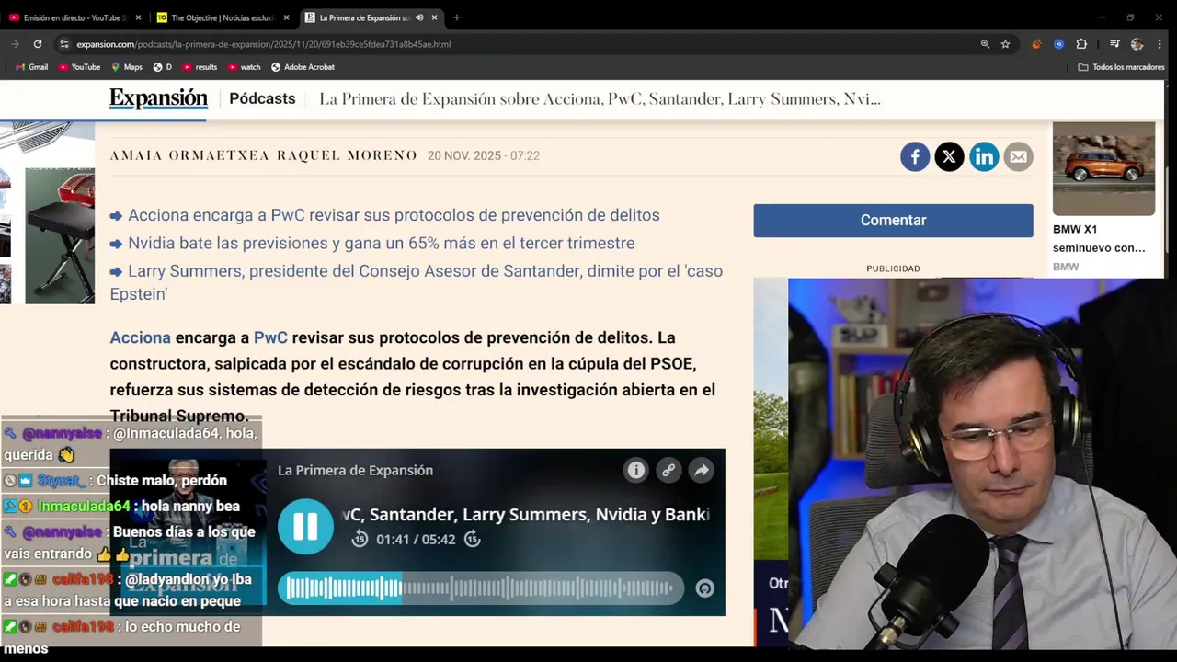Open the results bookmark
The height and width of the screenshot is (662, 1177).
pos(200,67)
